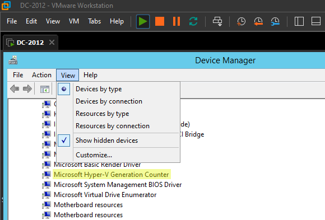325x220 pixels.
Task: Revert the VM to its previous snapshot
Action: pos(258,21)
